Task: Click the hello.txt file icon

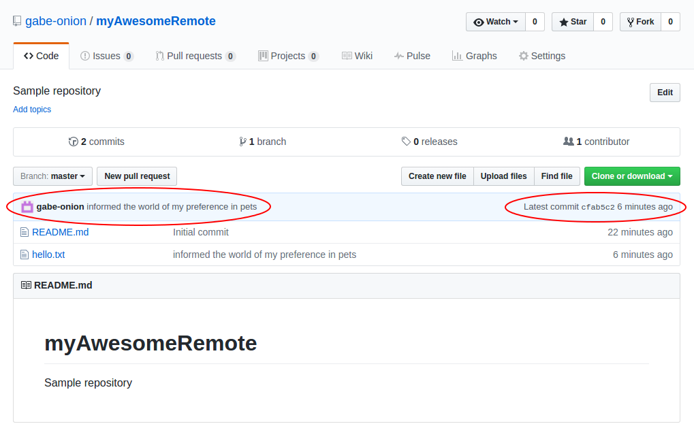Action: [25, 255]
